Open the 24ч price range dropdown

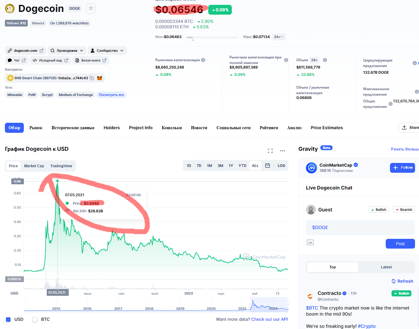click(x=278, y=37)
